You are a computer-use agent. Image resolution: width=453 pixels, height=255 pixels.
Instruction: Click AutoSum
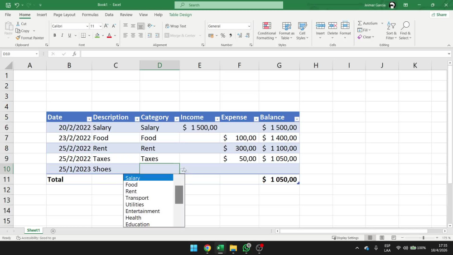tap(367, 23)
